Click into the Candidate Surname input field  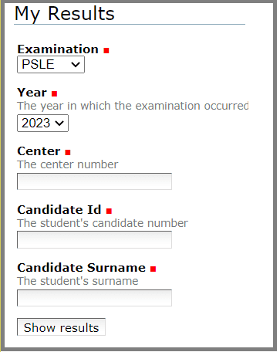(x=94, y=298)
